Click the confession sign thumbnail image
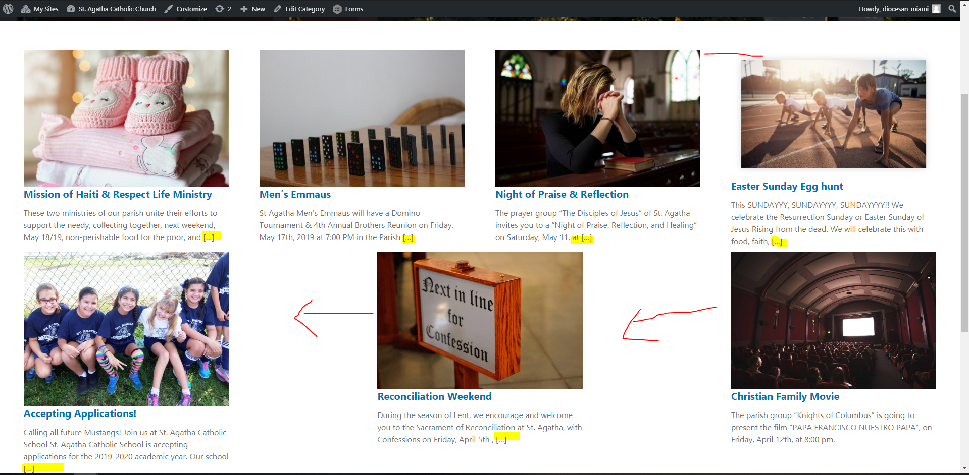Viewport: 969px width, 475px height. pos(480,320)
